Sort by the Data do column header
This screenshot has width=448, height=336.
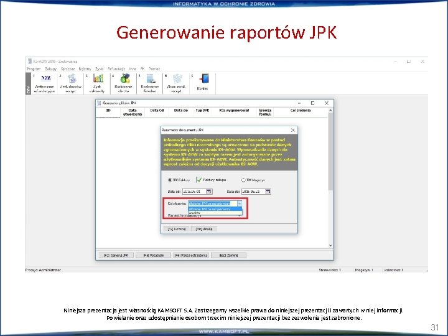click(181, 112)
